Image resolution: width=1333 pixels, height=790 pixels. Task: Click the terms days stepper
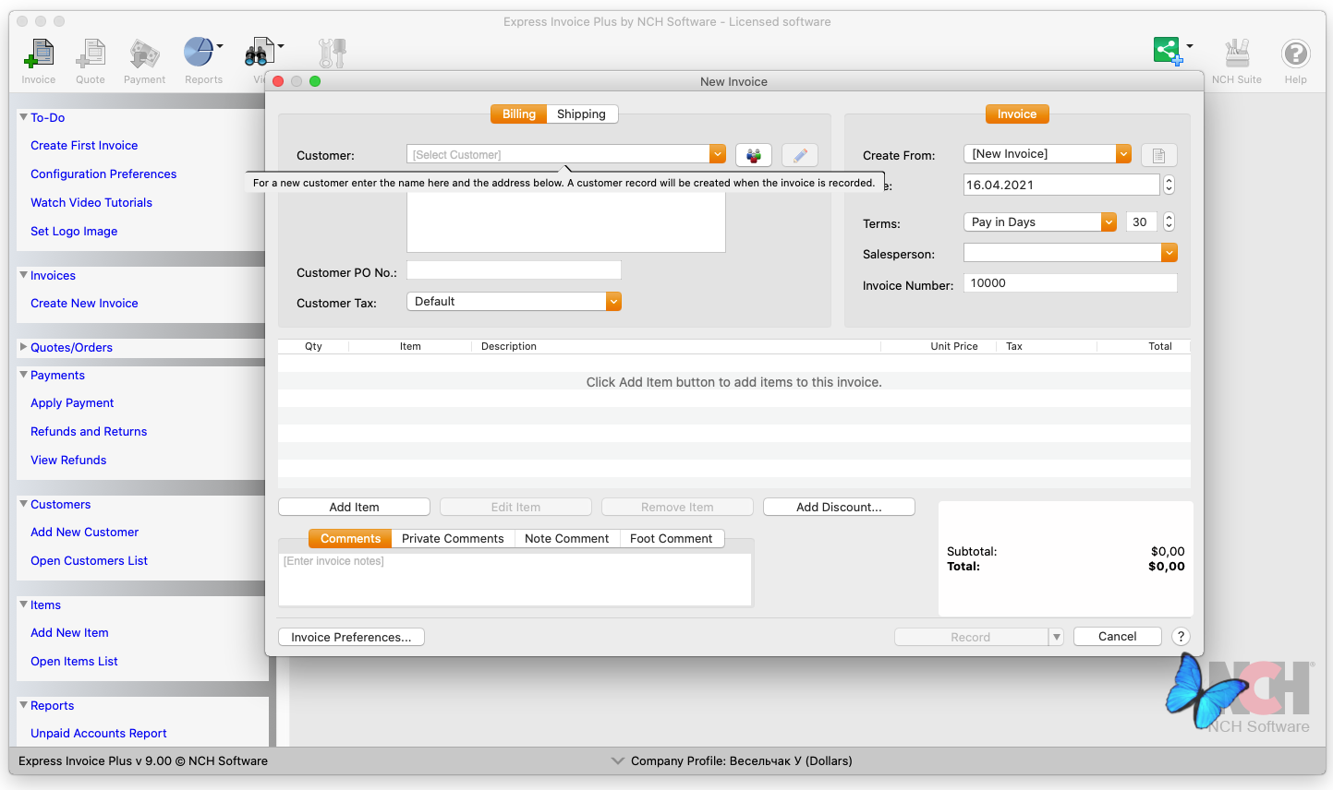(1169, 221)
